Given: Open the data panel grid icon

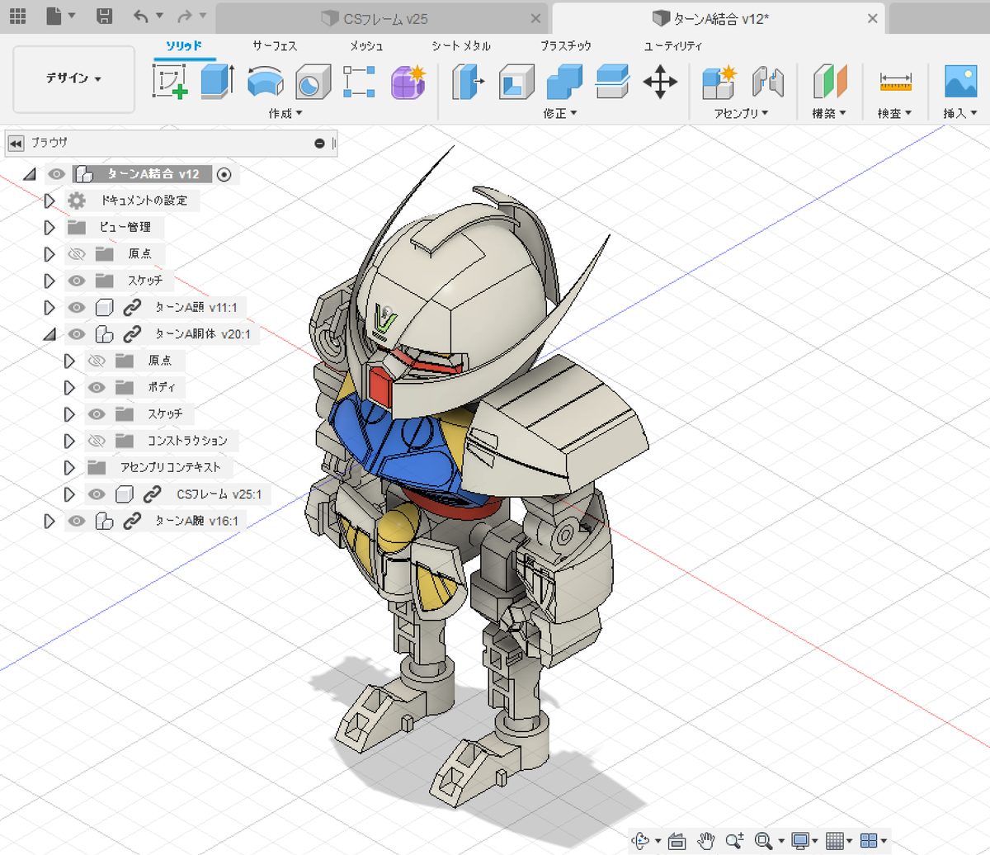Looking at the screenshot, I should pos(16,16).
